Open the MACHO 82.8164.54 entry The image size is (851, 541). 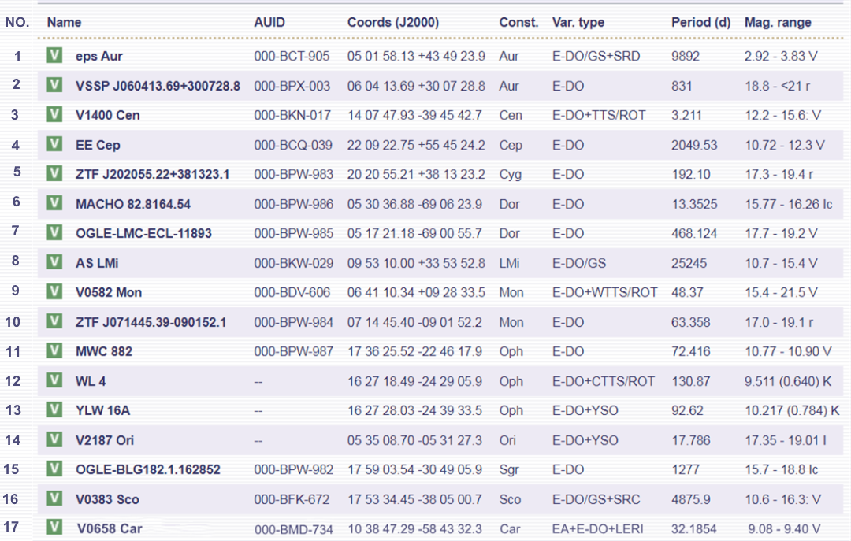pyautogui.click(x=133, y=204)
